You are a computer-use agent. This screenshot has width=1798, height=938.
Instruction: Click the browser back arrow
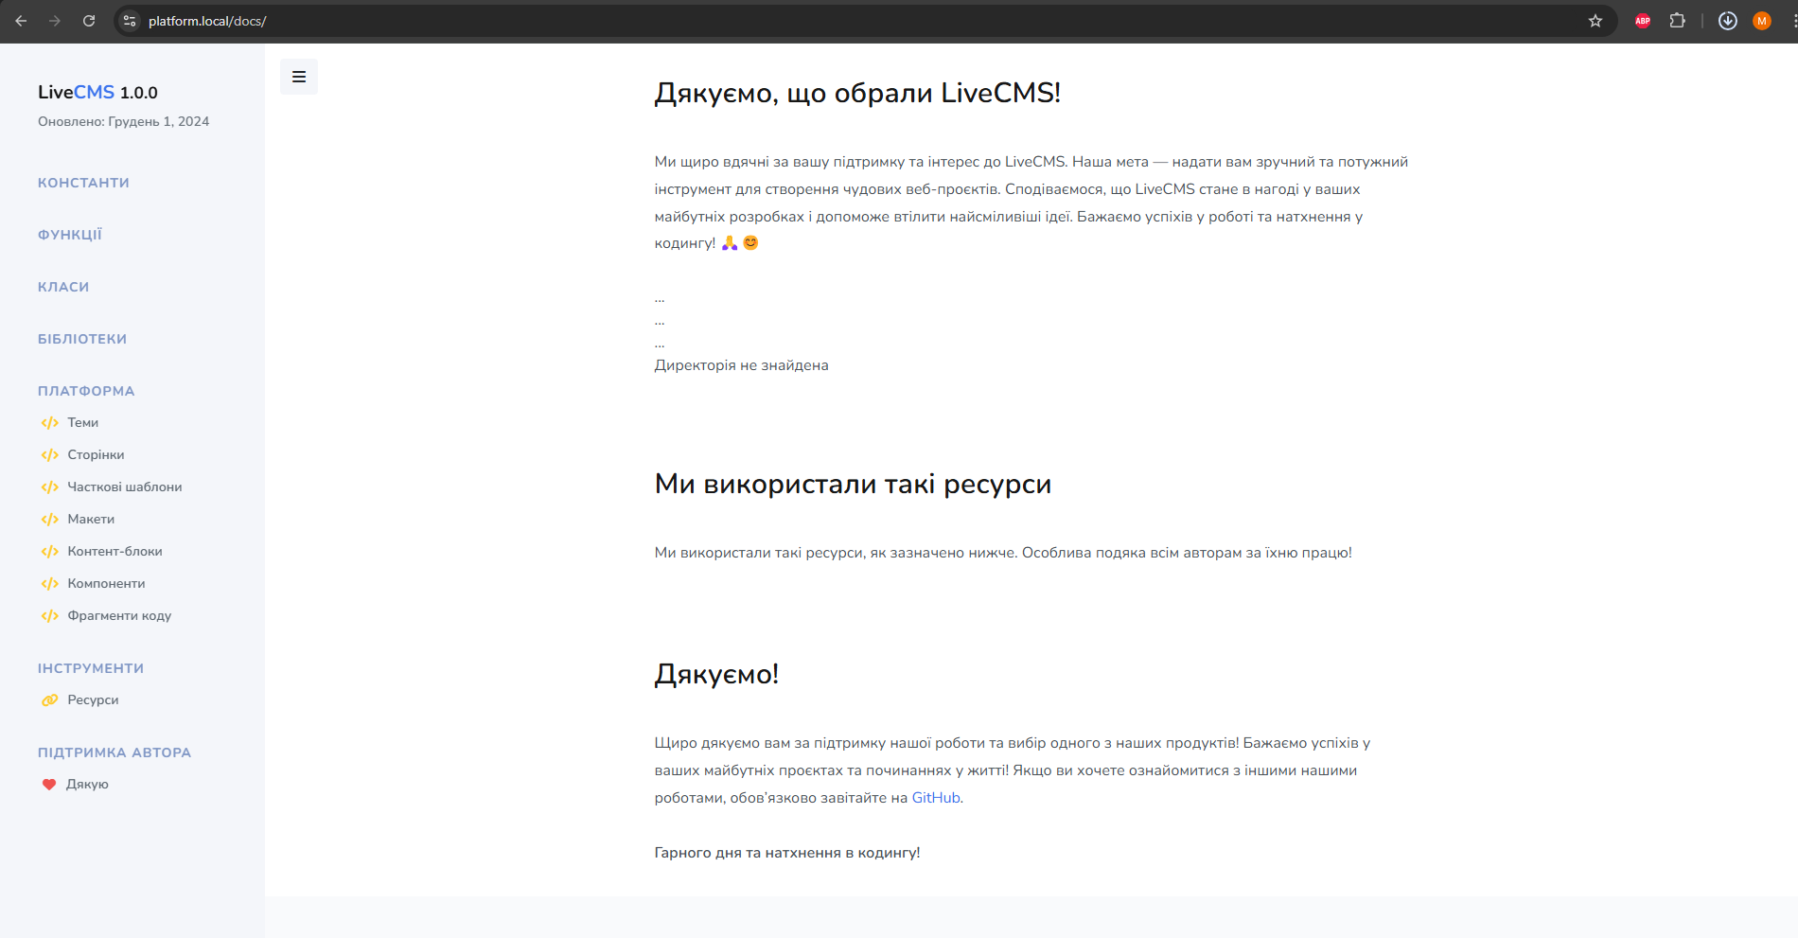[x=21, y=21]
